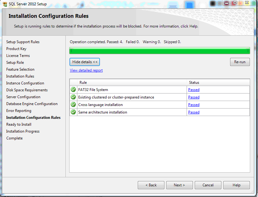Open Passed link for Cross language installation
The width and height of the screenshot is (258, 197).
194,105
